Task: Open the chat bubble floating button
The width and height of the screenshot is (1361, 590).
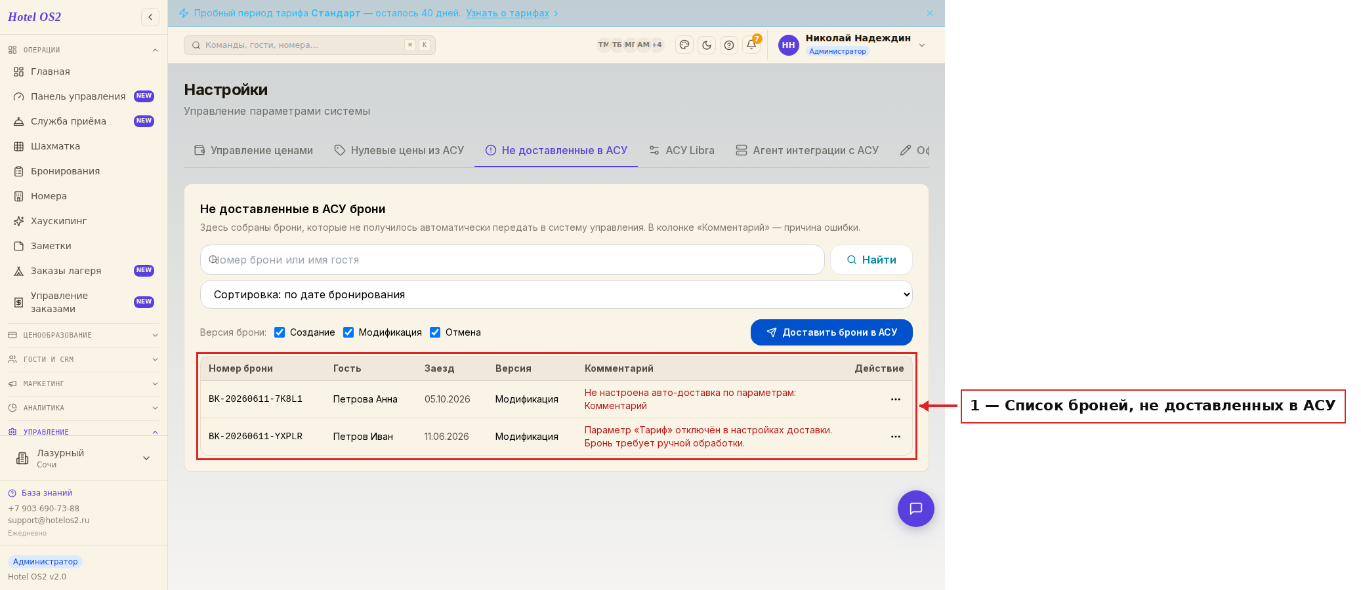Action: coord(916,509)
